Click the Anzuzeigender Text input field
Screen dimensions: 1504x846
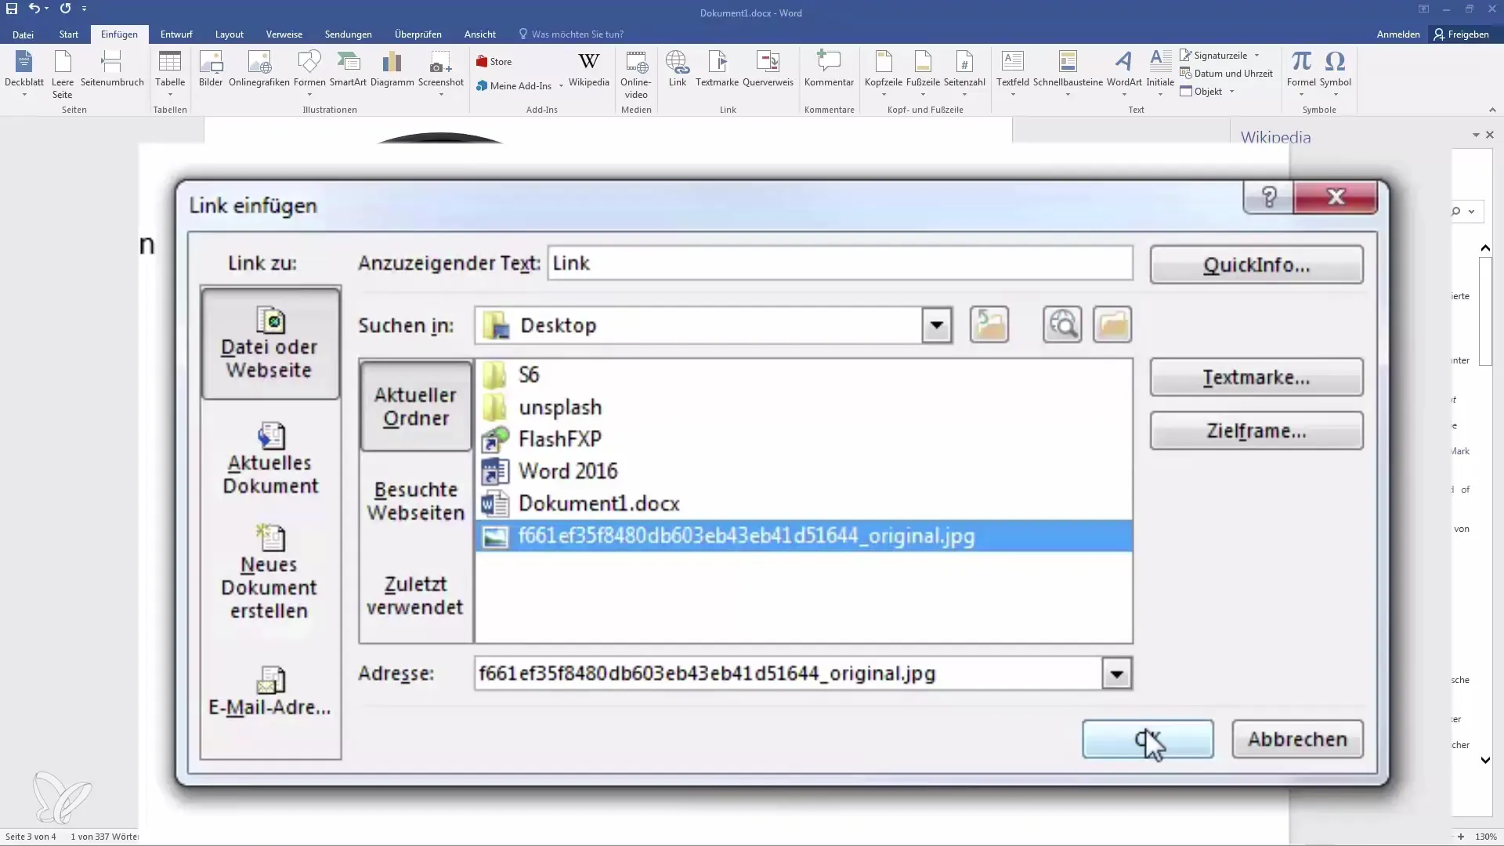(x=837, y=262)
